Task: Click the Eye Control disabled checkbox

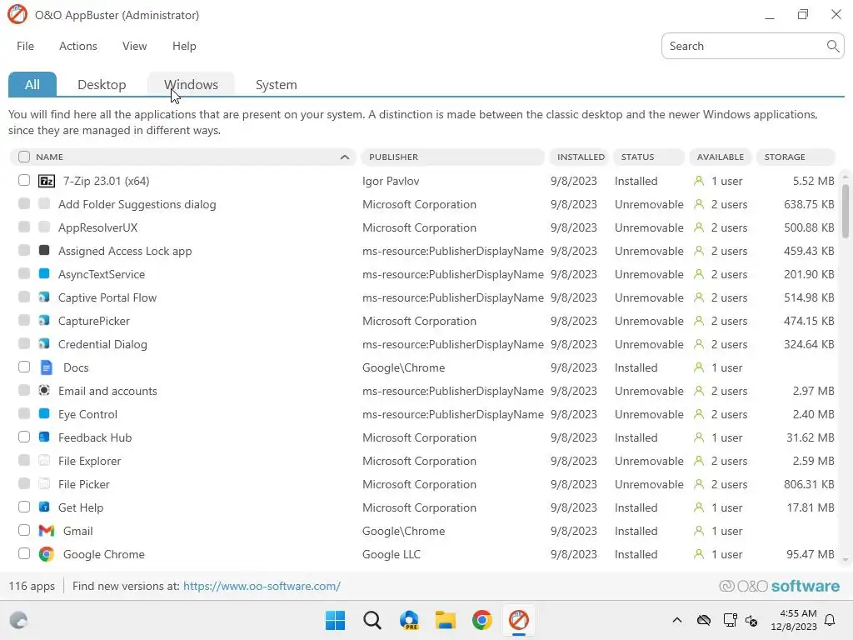Action: tap(24, 413)
